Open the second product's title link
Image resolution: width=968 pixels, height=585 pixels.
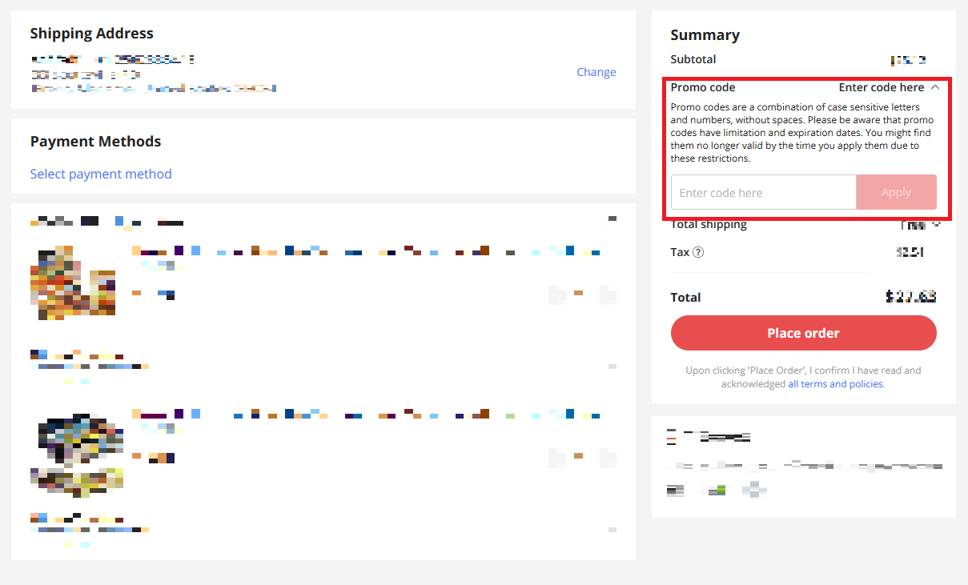point(367,414)
